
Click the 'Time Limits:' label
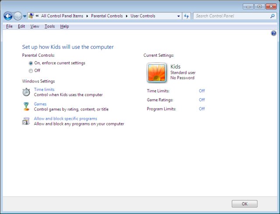click(x=158, y=91)
